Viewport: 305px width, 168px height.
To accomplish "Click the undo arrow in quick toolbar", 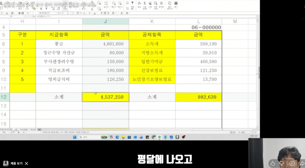I will click(x=28, y=13).
